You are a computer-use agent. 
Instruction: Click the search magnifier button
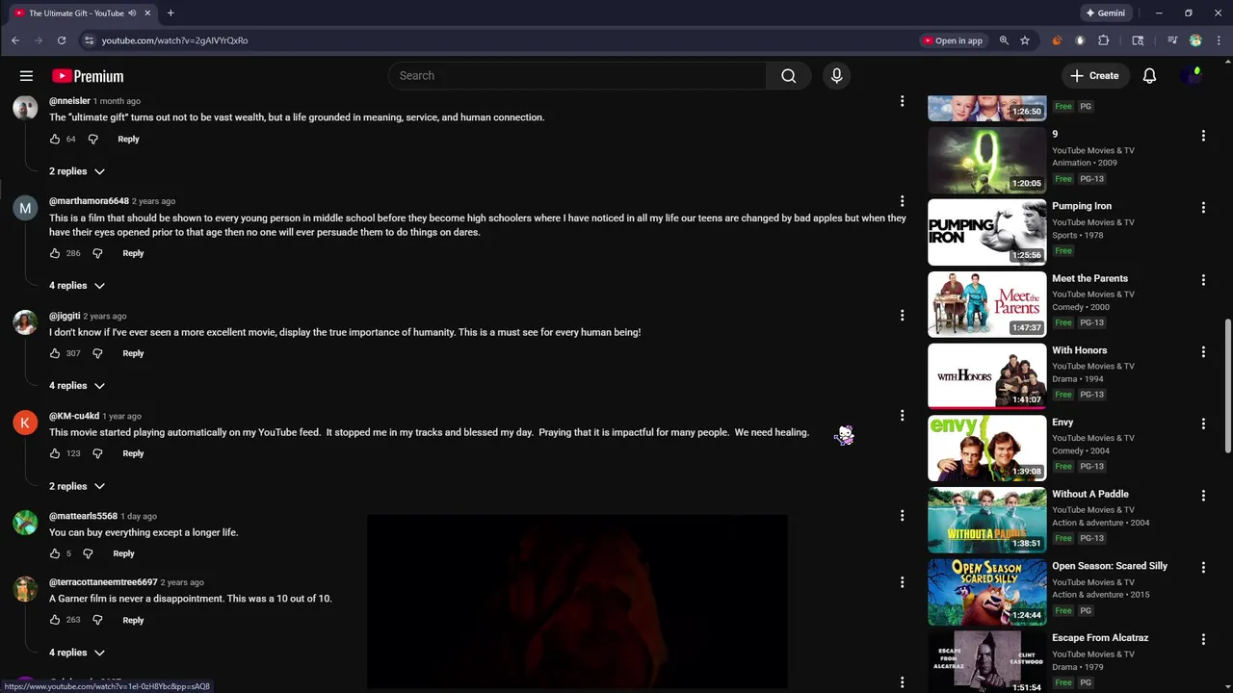789,76
